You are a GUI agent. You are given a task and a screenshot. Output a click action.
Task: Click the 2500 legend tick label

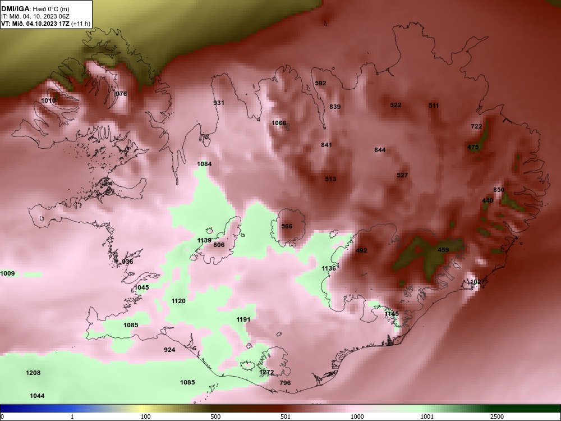click(497, 417)
